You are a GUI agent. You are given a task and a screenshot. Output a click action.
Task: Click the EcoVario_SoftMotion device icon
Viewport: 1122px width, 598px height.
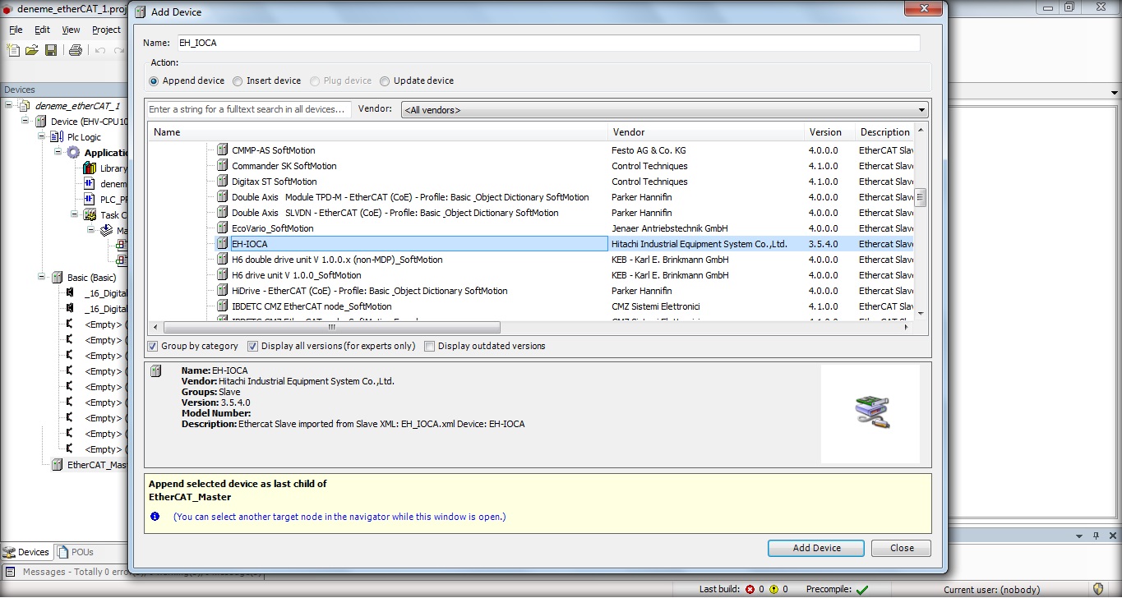[x=222, y=228]
